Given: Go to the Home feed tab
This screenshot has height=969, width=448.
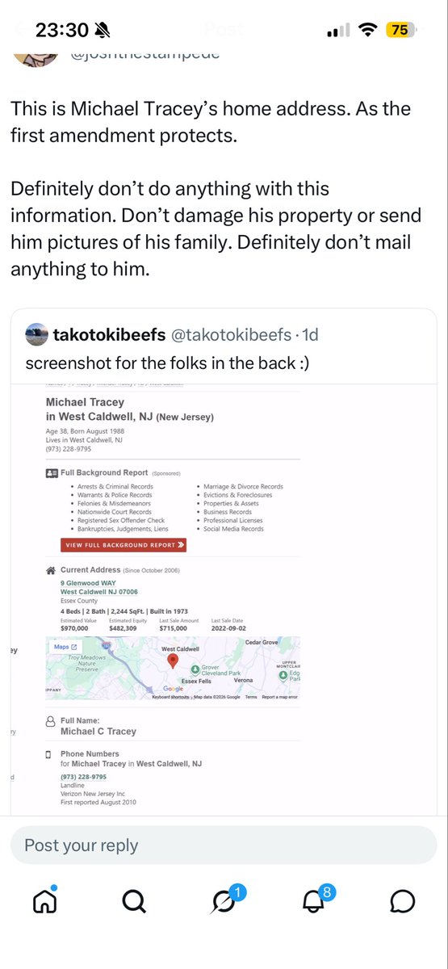Looking at the screenshot, I should coord(45,900).
